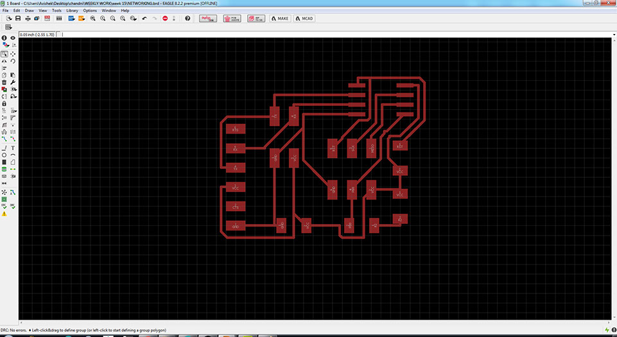Click the PCB Quote button
The height and width of the screenshot is (337, 617).
(x=232, y=19)
